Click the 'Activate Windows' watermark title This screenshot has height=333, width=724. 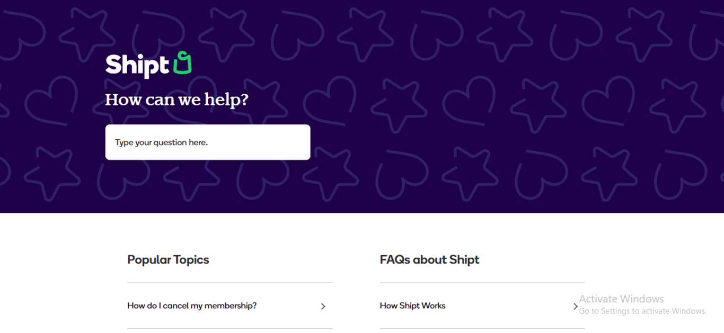point(621,299)
